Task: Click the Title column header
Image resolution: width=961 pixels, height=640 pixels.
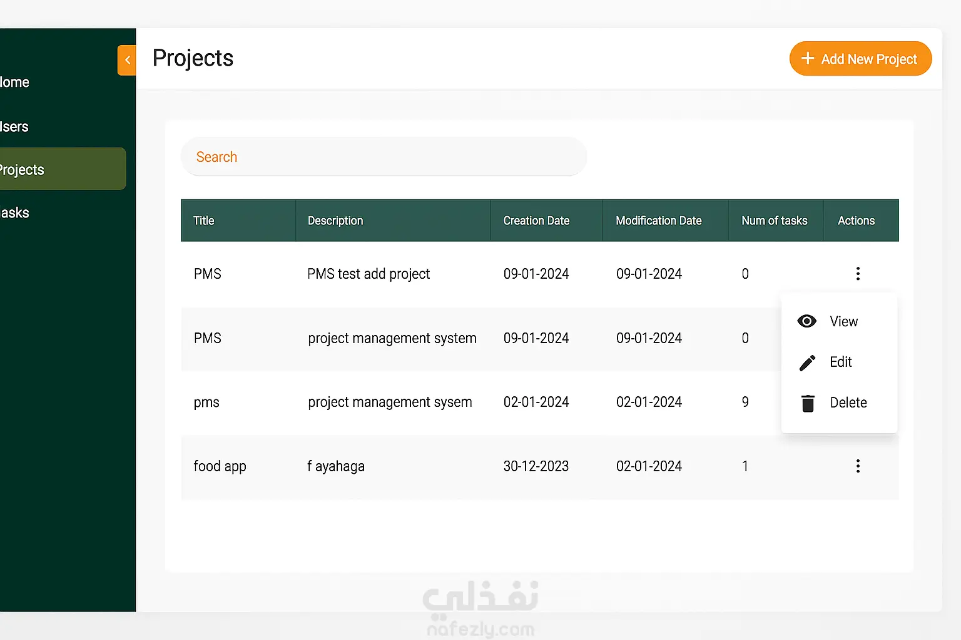Action: [204, 221]
